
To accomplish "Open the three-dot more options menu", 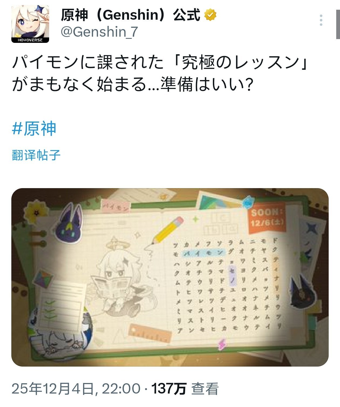I will coord(321,20).
